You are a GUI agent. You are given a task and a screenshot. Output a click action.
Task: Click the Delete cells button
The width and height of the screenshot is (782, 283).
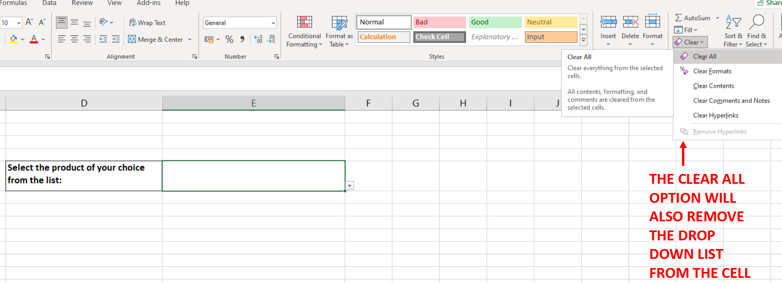[630, 30]
